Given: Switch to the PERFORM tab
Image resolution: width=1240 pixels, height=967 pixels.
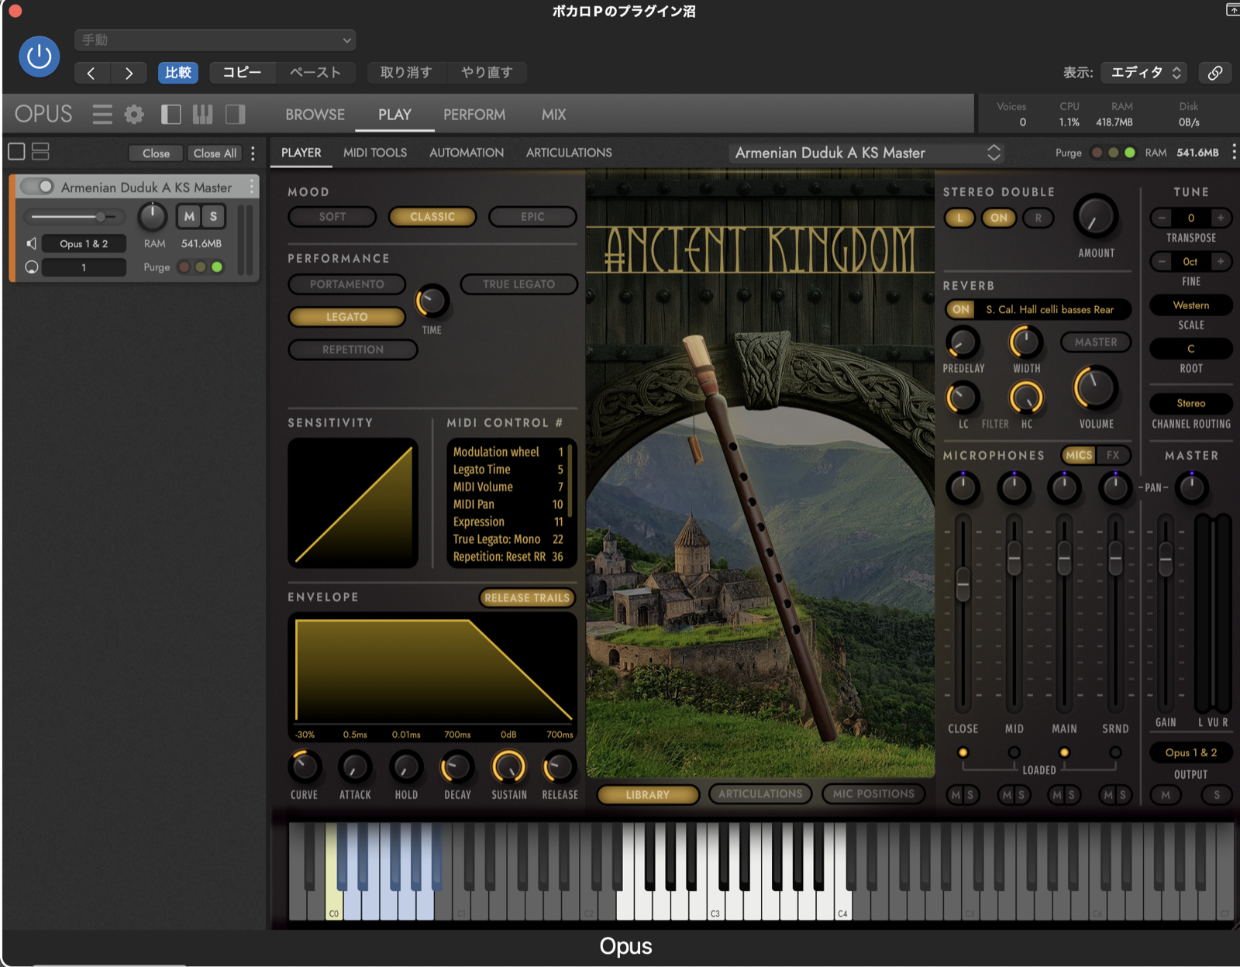Looking at the screenshot, I should pos(474,115).
